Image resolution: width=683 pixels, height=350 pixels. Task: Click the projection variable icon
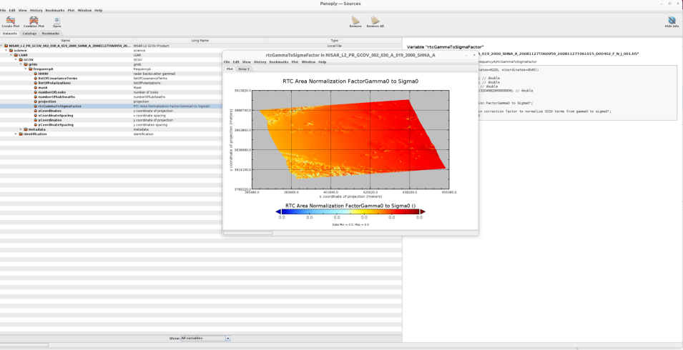36,101
